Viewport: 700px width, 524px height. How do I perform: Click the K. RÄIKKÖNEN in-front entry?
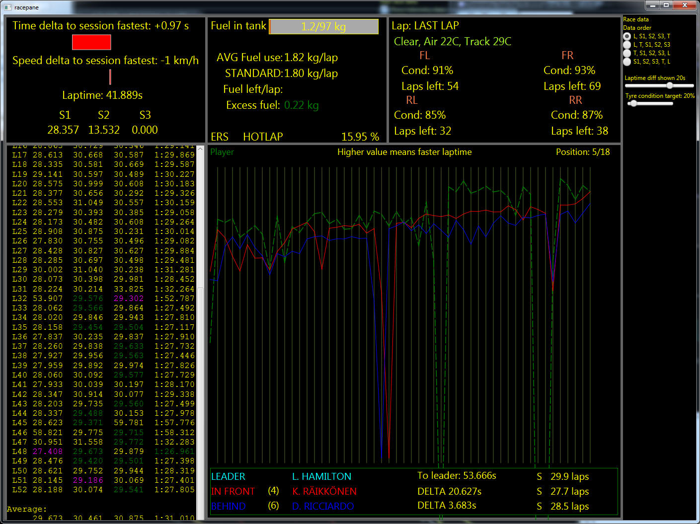[323, 491]
